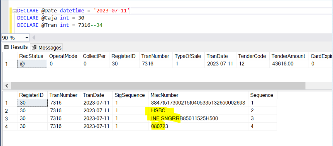Image resolution: width=333 pixels, height=146 pixels.
Task: Click the TypeOfSale column header
Action: pos(189,56)
